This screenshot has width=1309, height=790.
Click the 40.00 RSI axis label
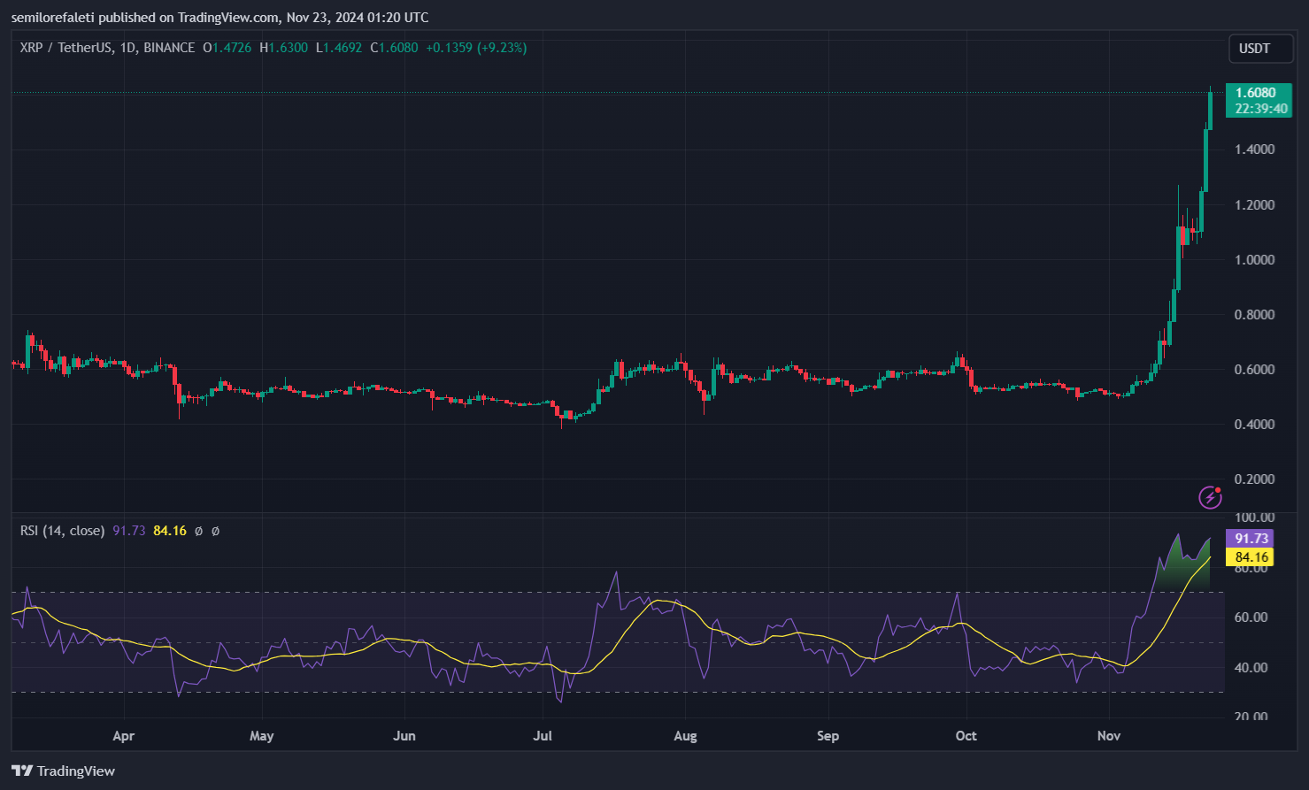[1251, 668]
